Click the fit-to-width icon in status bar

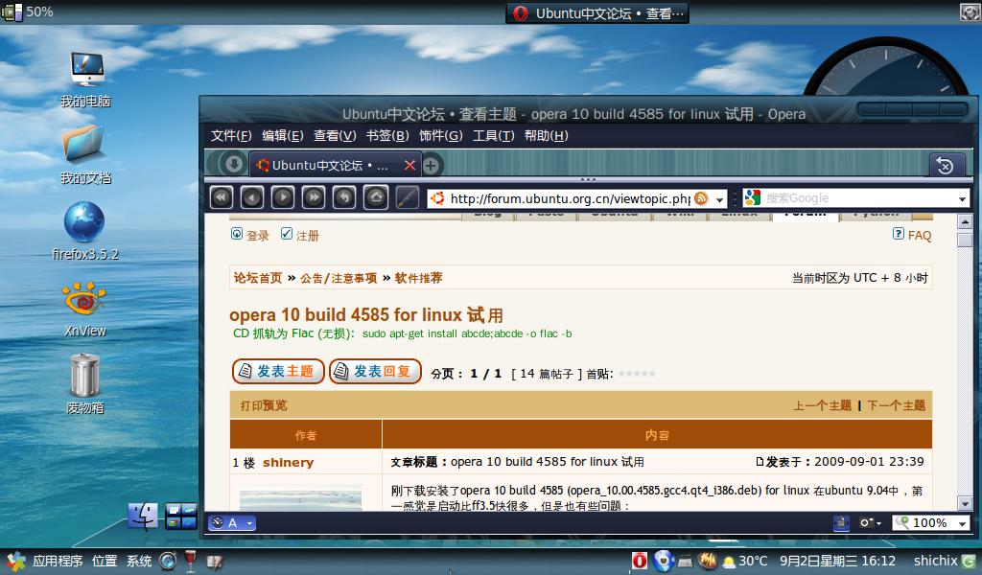(x=841, y=522)
